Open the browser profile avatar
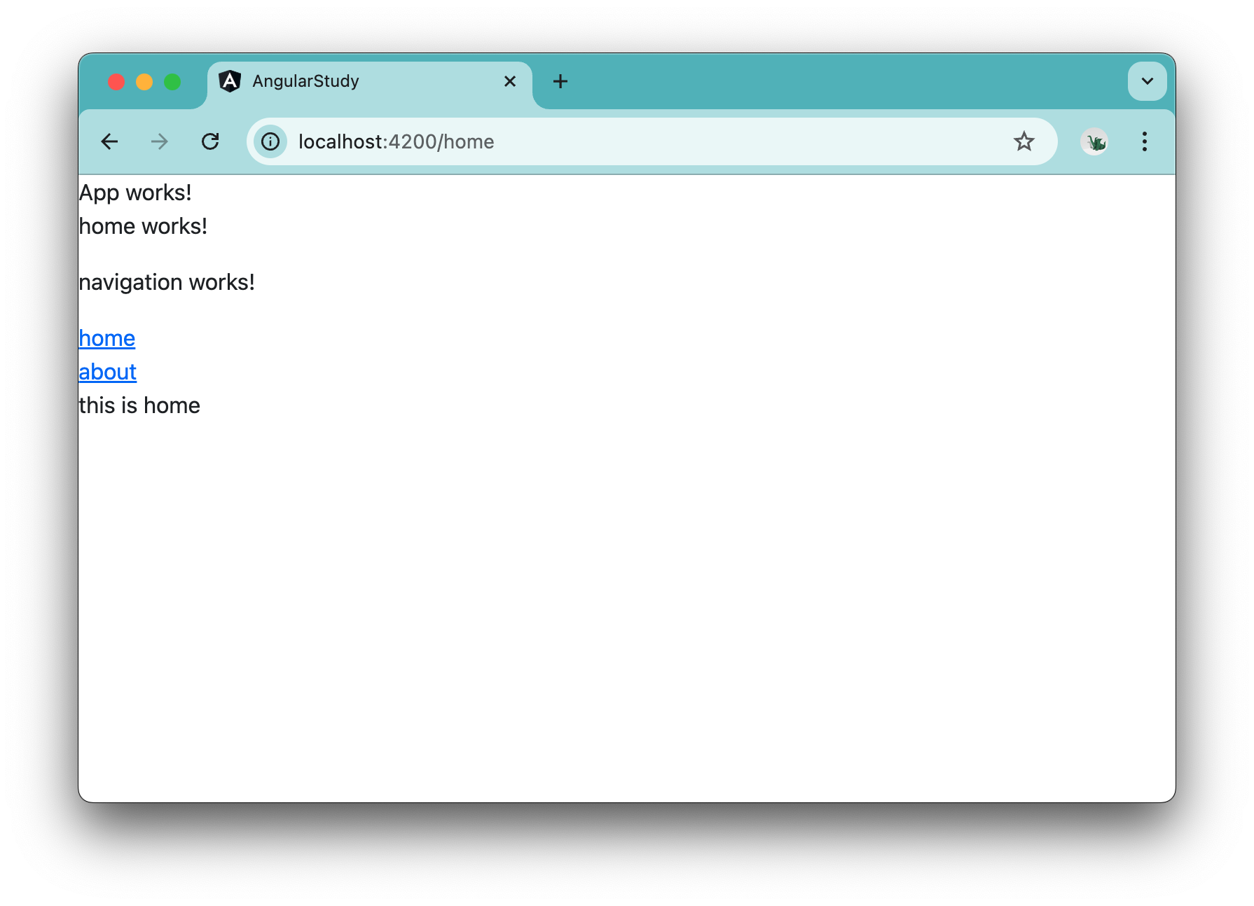 coord(1094,141)
